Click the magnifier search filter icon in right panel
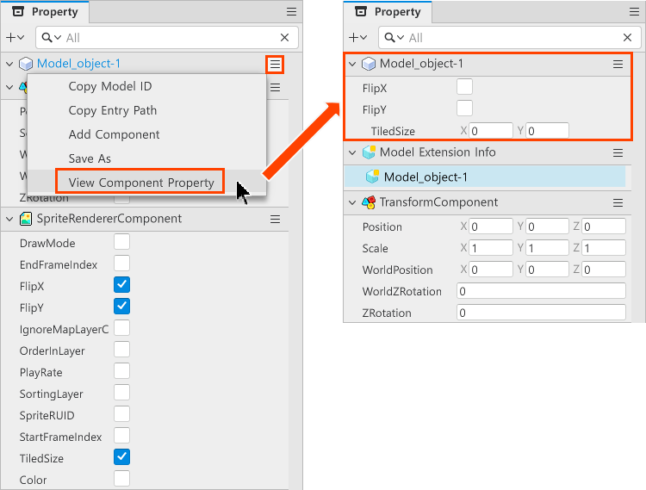This screenshot has width=646, height=490. [x=392, y=38]
